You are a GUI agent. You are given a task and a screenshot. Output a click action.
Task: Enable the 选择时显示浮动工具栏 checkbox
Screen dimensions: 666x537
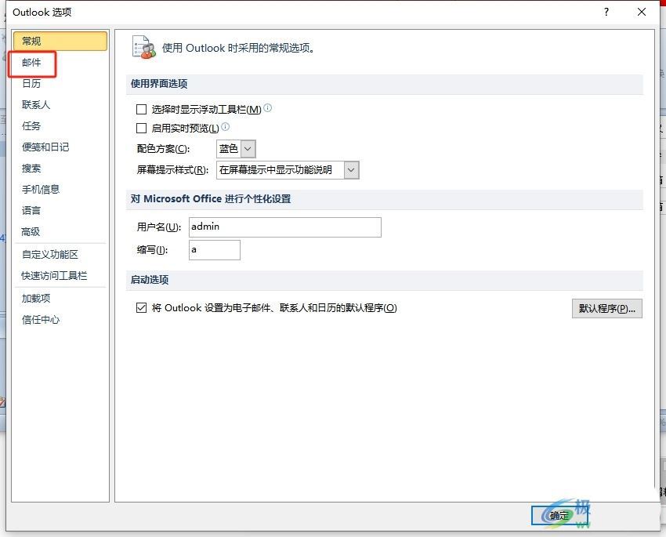[x=141, y=109]
